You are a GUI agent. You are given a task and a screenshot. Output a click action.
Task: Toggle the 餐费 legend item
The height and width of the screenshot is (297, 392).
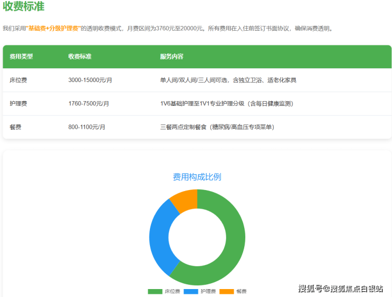pos(234,291)
